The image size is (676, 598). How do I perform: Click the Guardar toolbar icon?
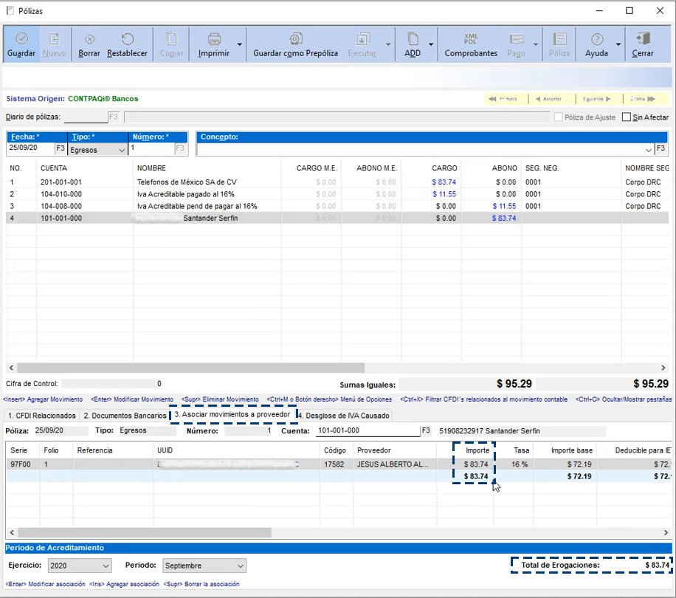coord(21,39)
